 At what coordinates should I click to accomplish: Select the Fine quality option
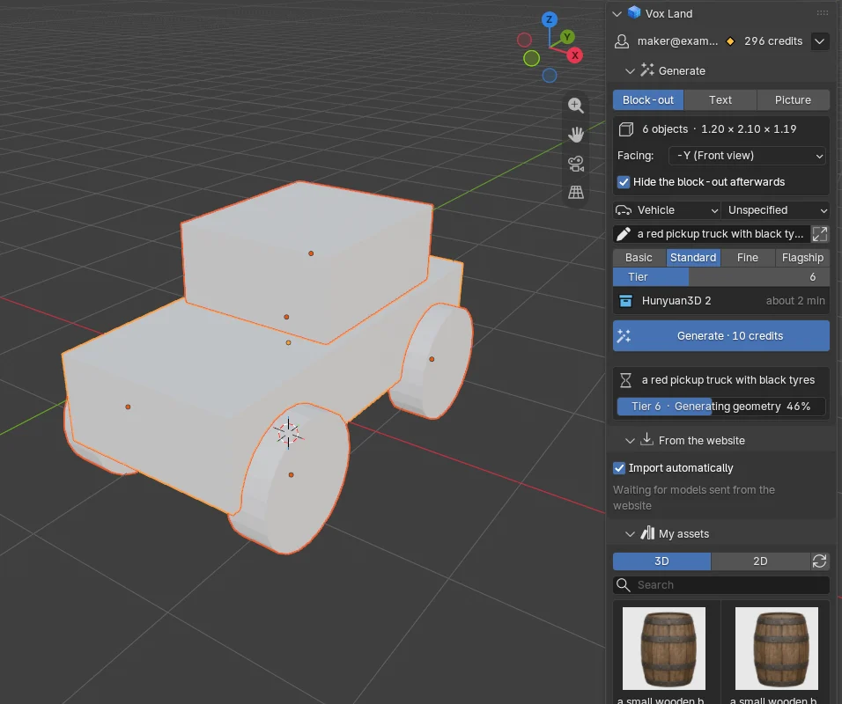pyautogui.click(x=748, y=258)
